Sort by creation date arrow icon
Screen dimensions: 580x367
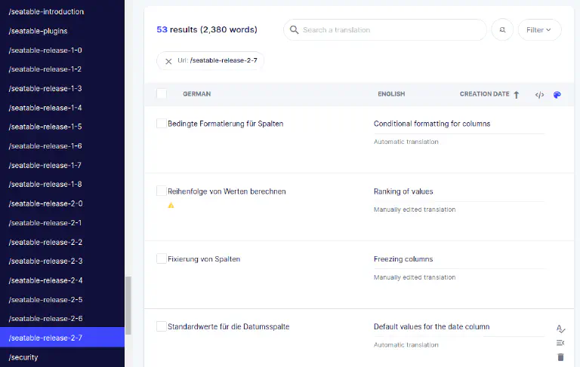(517, 94)
